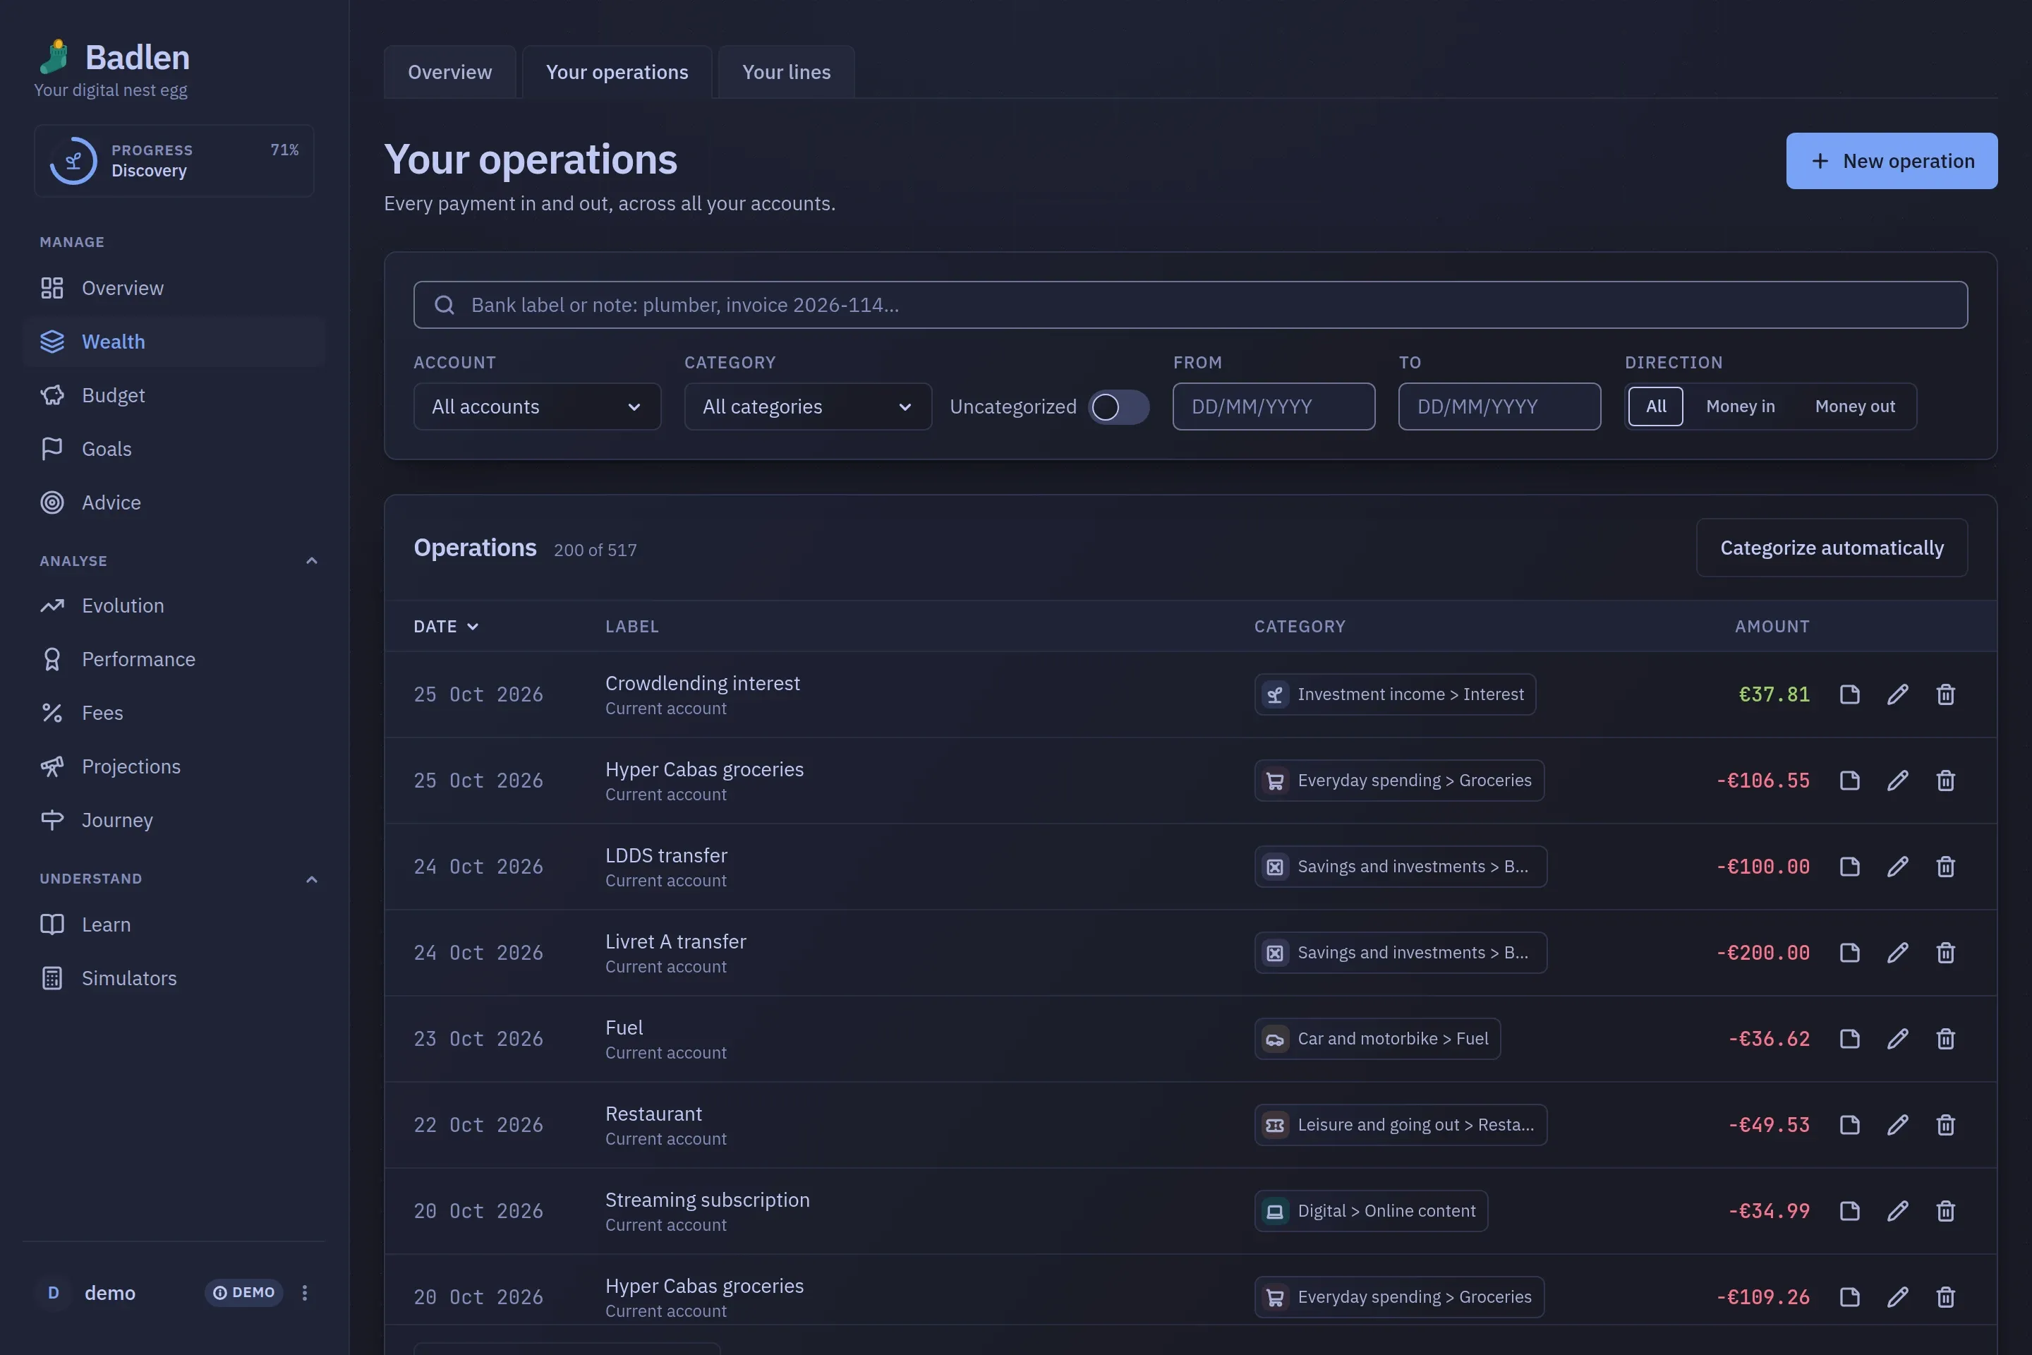The height and width of the screenshot is (1355, 2032).
Task: Switch to the Overview tab
Action: 449,72
